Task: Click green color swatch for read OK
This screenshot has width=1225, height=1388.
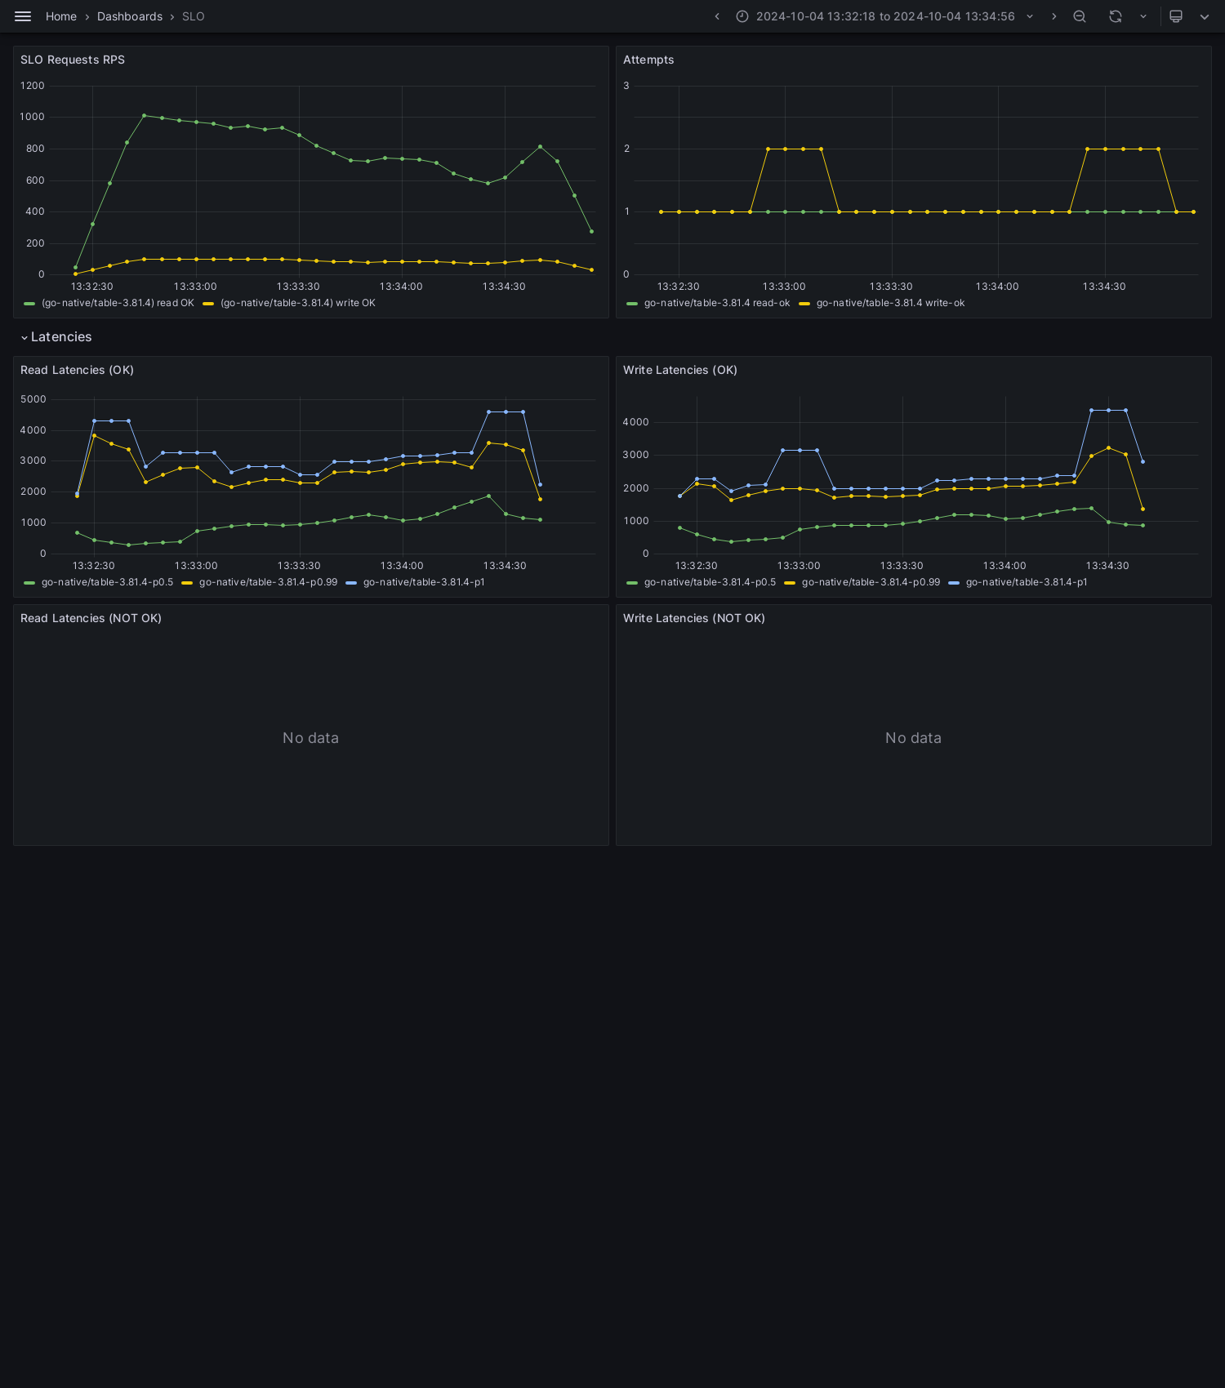Action: pos(29,304)
